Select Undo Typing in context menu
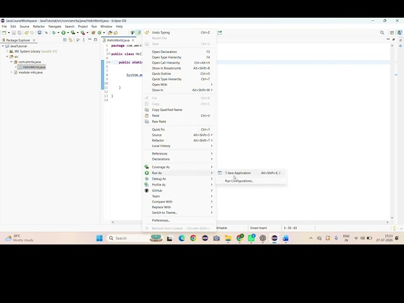The height and width of the screenshot is (303, 404). (x=179, y=32)
